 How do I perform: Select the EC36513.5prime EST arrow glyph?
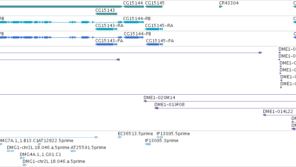pyautogui.click(x=120, y=137)
